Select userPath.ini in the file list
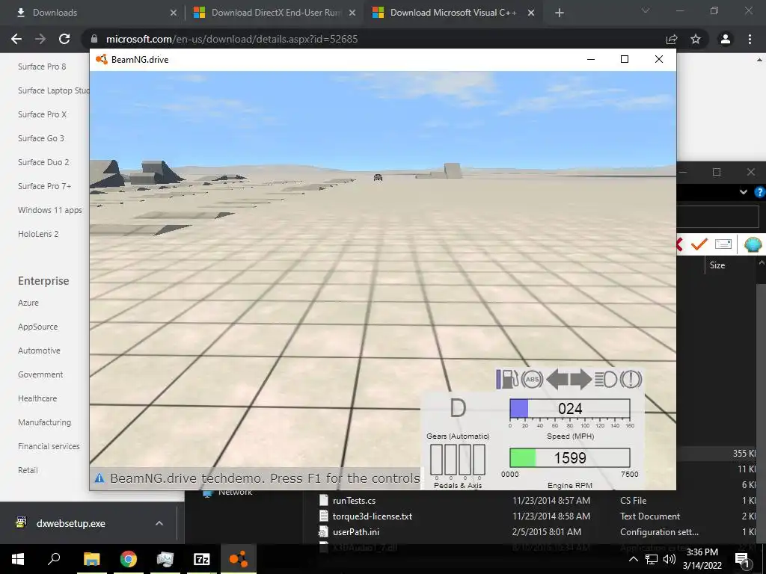Image resolution: width=766 pixels, height=574 pixels. [x=356, y=531]
